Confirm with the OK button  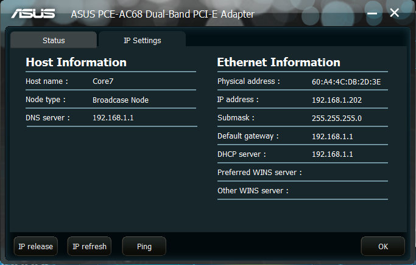click(383, 246)
